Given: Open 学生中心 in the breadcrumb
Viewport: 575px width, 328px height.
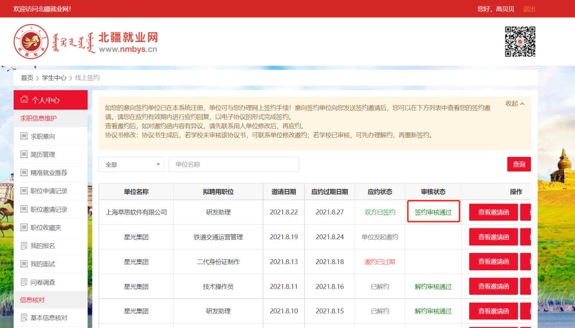Looking at the screenshot, I should [54, 78].
